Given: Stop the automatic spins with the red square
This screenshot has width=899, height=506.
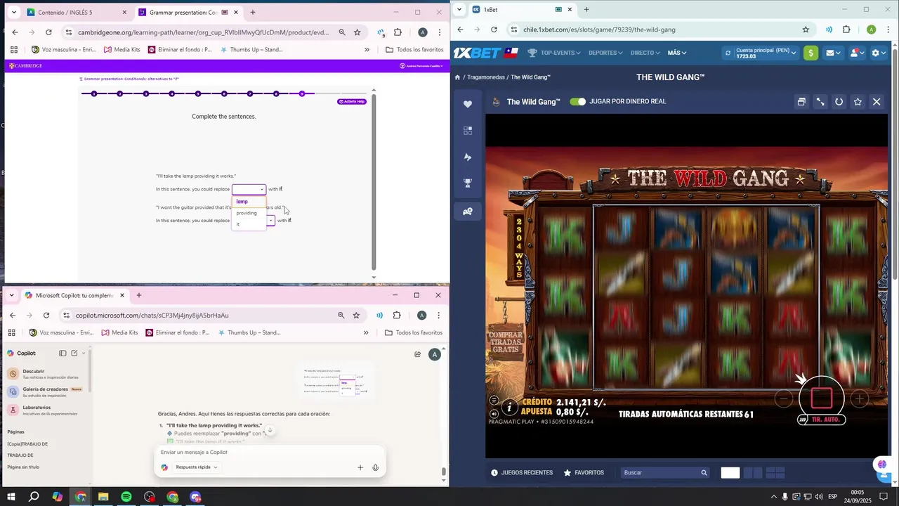Looking at the screenshot, I should click(821, 398).
